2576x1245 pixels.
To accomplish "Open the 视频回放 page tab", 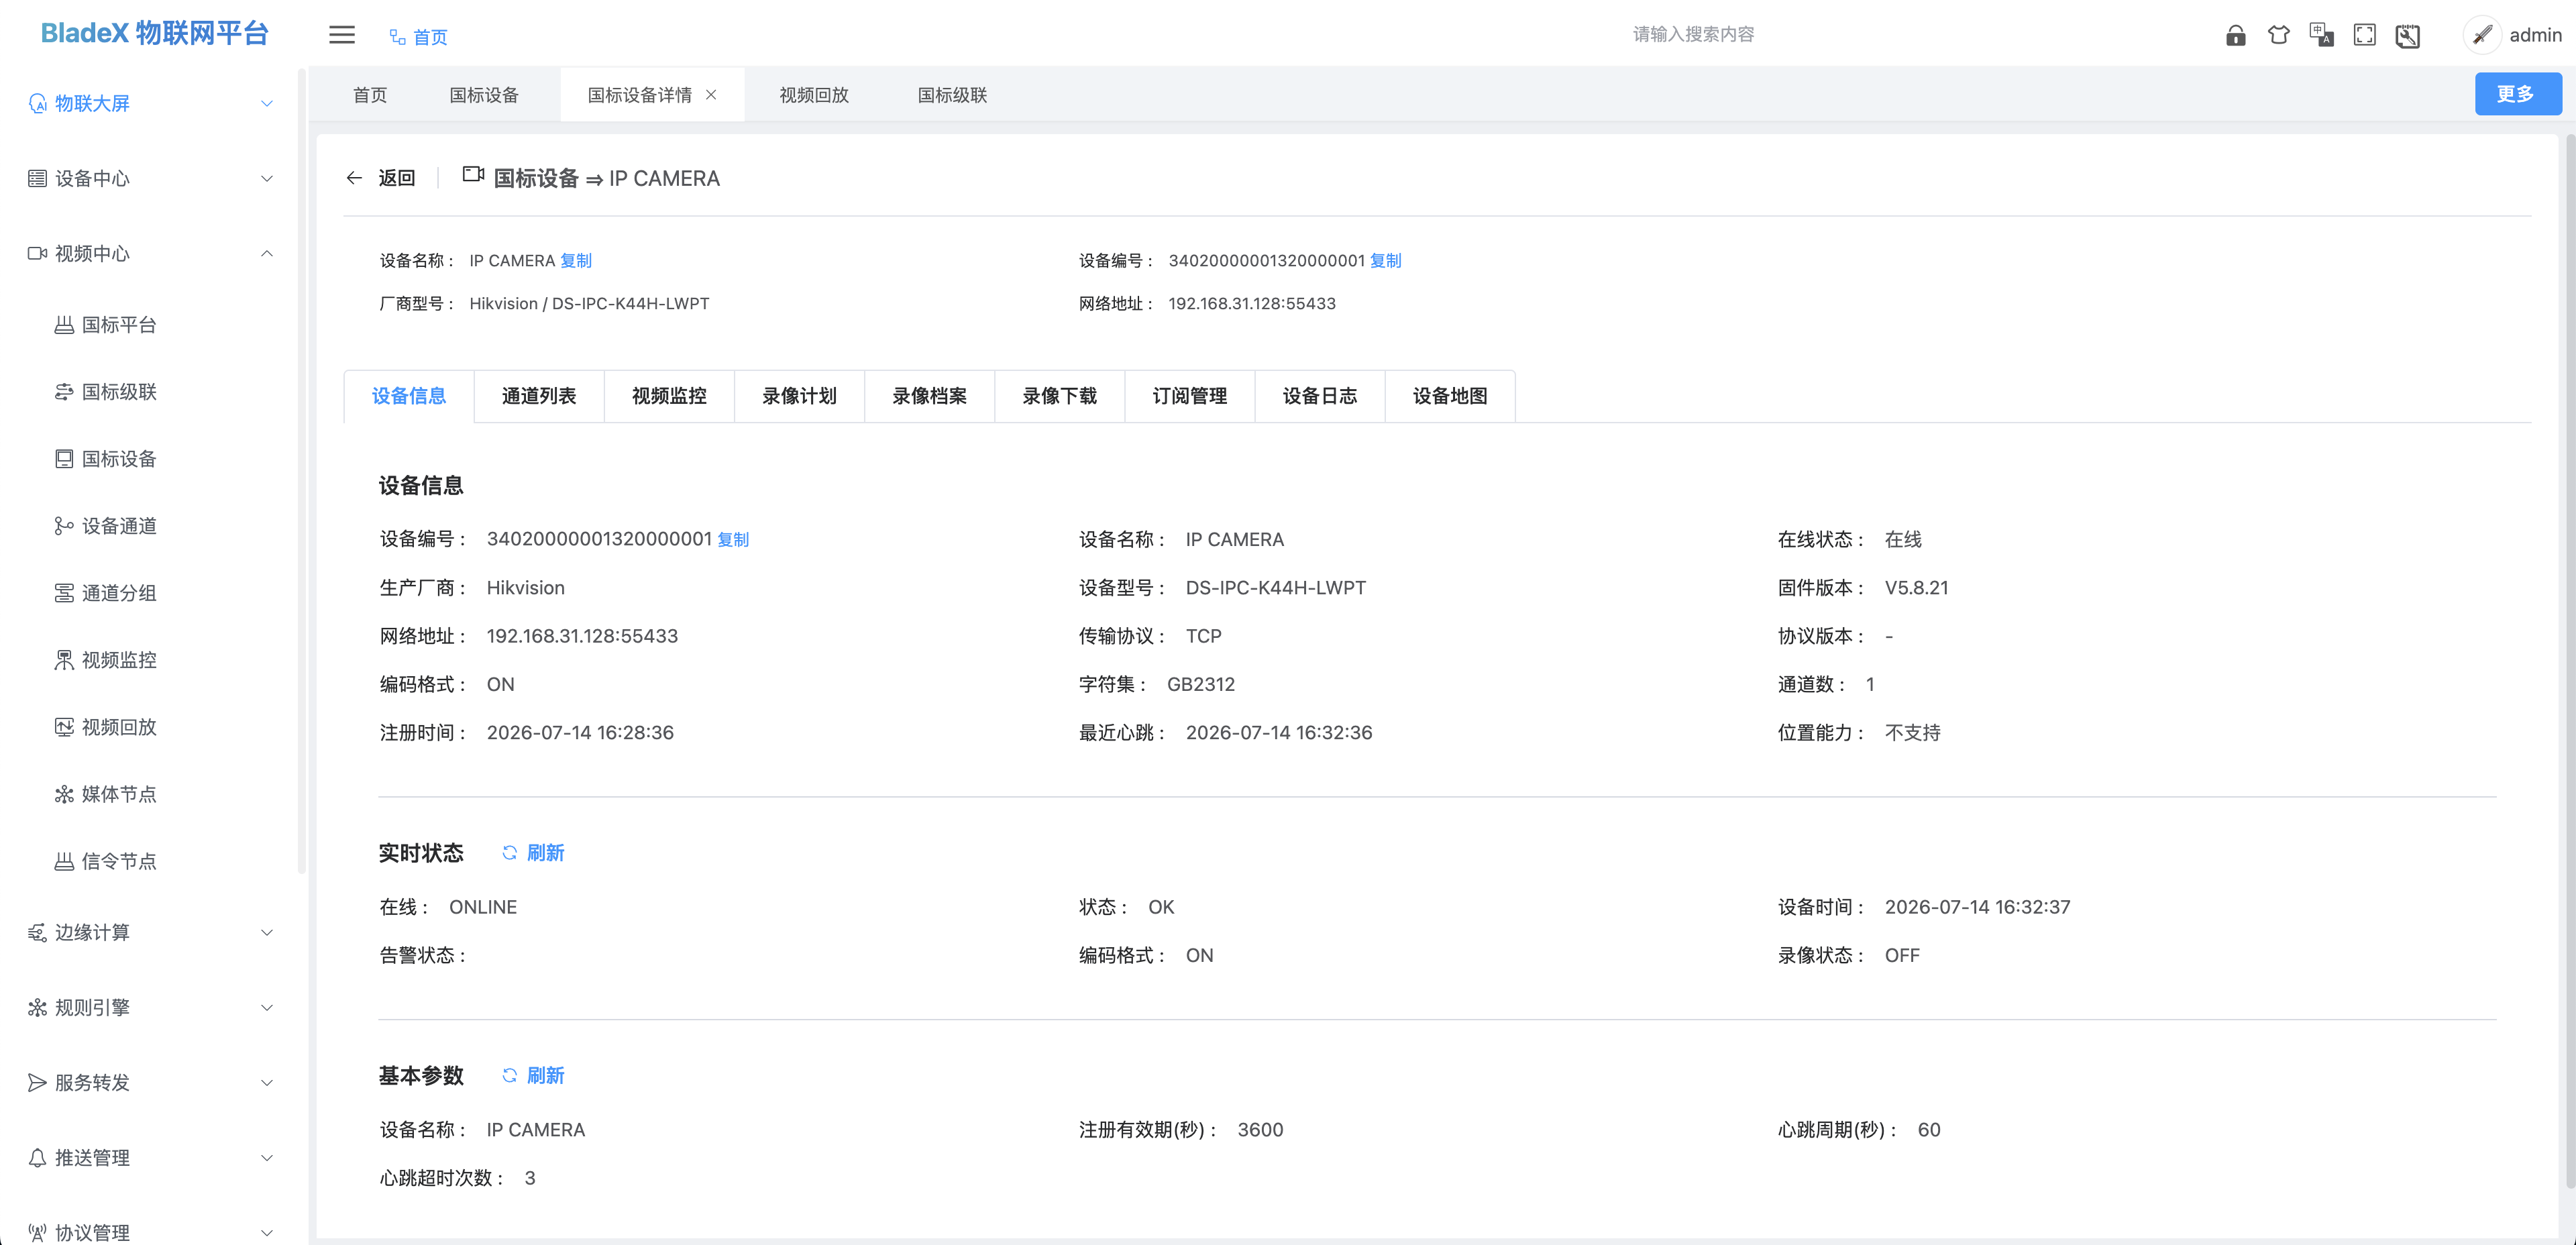I will (814, 95).
